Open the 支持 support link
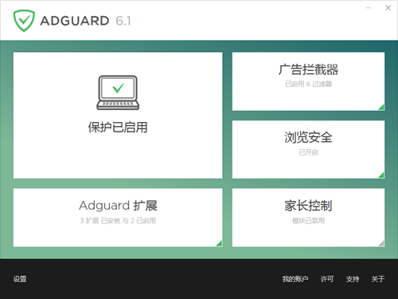Viewport: 398px width, 299px height. [353, 279]
